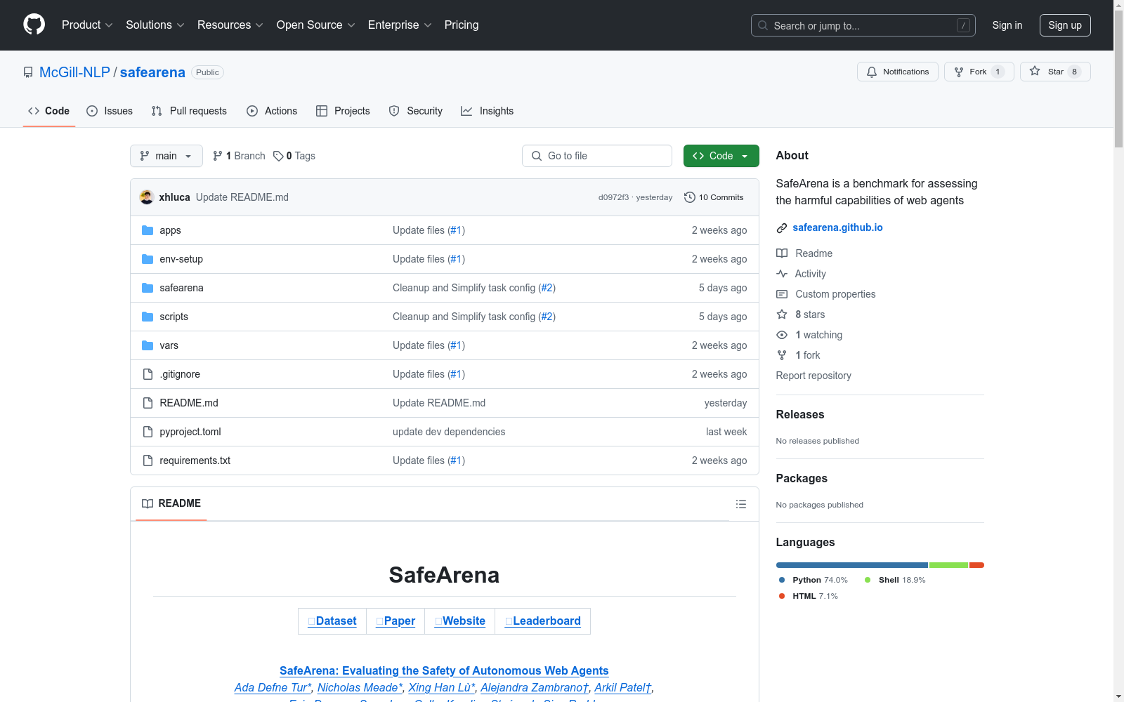The image size is (1124, 702).
Task: Switch to the Issues tab
Action: click(x=110, y=111)
